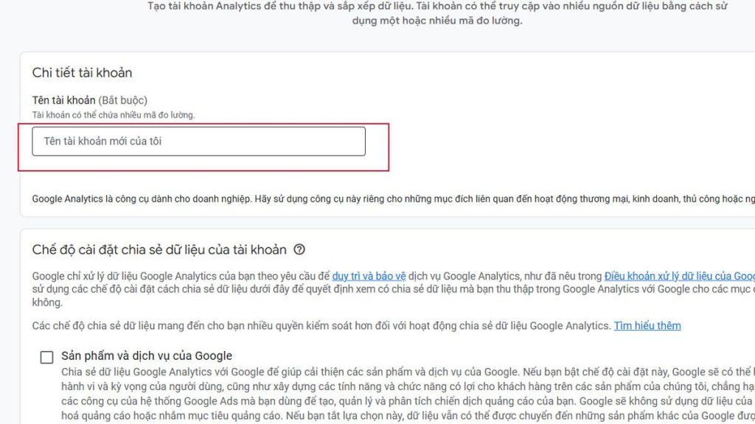Follow the 'Tìm hiểu thêm' link
Image resolution: width=755 pixels, height=424 pixels.
(x=647, y=326)
